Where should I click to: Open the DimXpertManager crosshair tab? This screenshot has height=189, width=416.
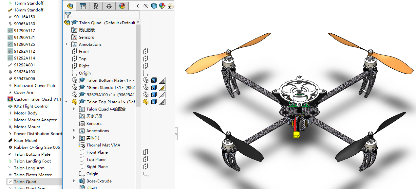coord(109,6)
